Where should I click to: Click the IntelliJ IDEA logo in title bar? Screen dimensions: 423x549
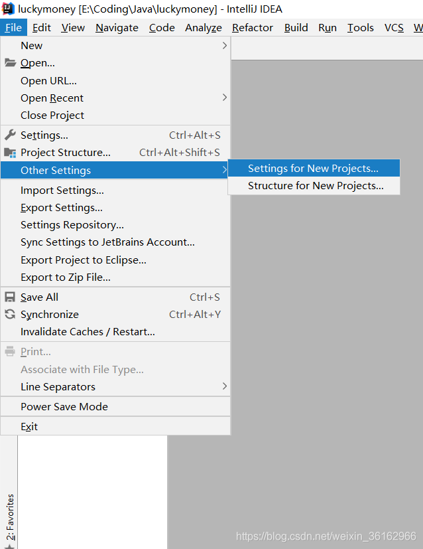(9, 9)
